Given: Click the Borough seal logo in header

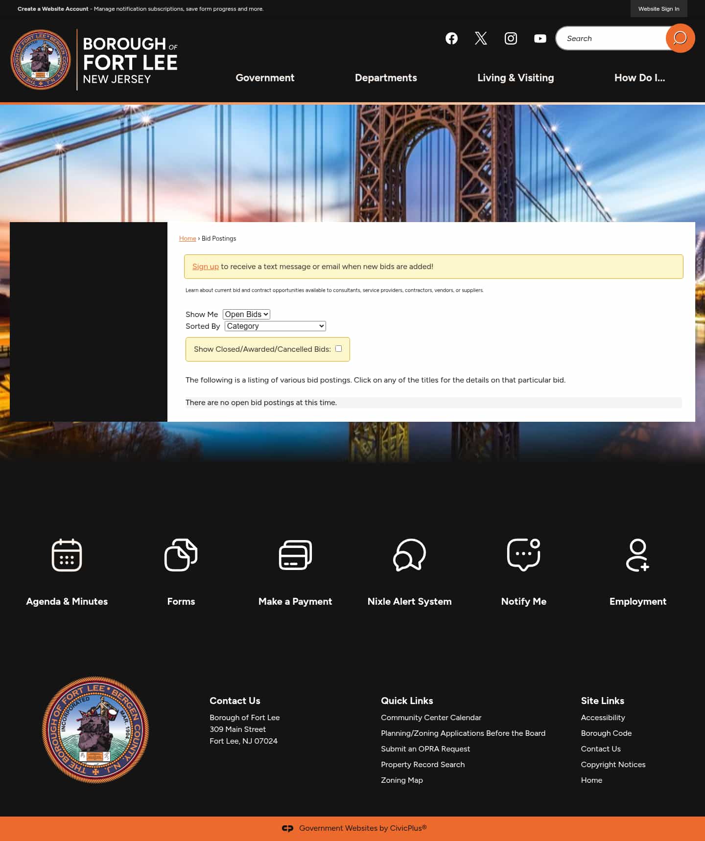Looking at the screenshot, I should pyautogui.click(x=41, y=60).
